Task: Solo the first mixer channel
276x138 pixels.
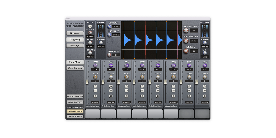Action: coord(95,86)
